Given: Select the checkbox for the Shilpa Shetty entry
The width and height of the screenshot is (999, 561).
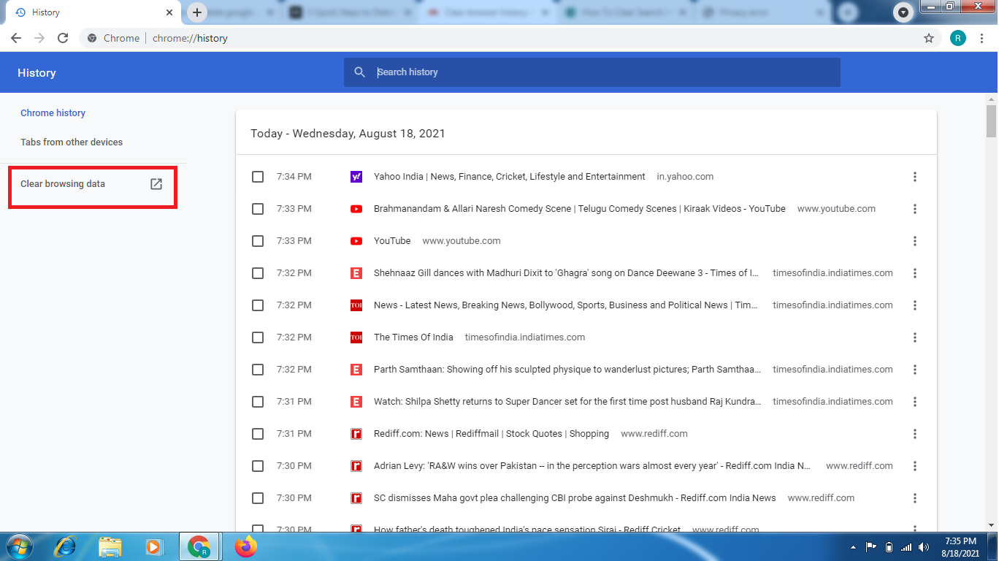Looking at the screenshot, I should pyautogui.click(x=258, y=402).
